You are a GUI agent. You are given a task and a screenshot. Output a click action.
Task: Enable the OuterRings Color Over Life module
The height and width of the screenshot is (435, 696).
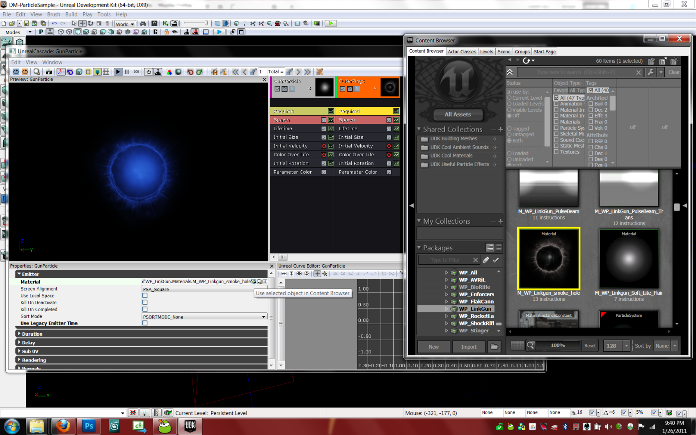point(389,154)
